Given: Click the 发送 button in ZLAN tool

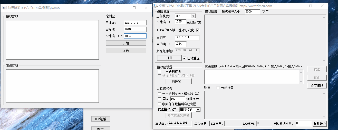Looking at the screenshot, I should (x=317, y=69).
